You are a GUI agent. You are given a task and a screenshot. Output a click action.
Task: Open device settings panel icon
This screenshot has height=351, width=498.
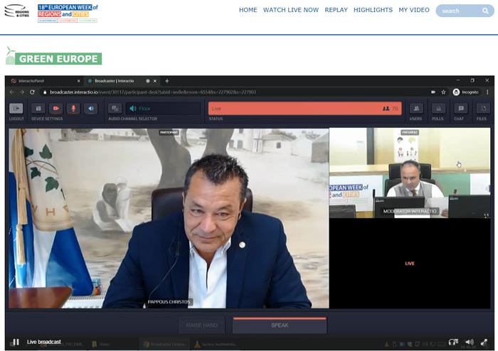click(x=38, y=109)
